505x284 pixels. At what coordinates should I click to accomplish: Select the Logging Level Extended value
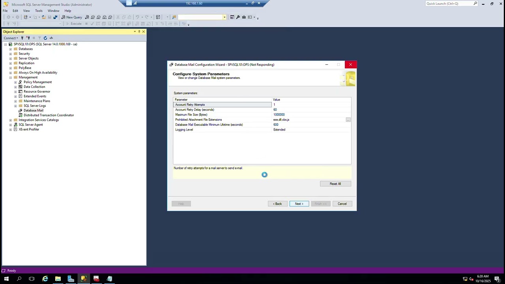click(279, 130)
